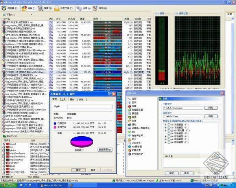The width and height of the screenshot is (236, 188).
Task: Open the 浏览器 browser toolbar button
Action: (10, 8)
